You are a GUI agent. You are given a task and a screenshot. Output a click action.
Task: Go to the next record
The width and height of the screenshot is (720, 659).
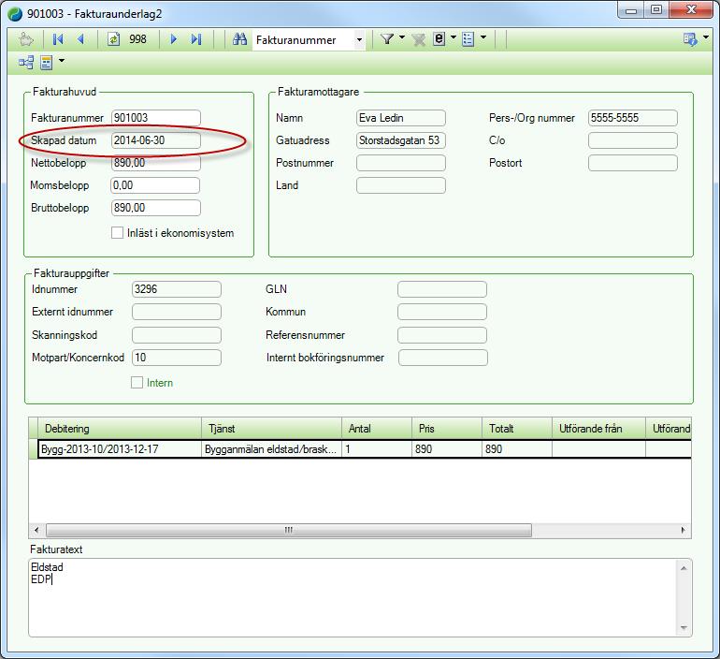click(x=174, y=39)
